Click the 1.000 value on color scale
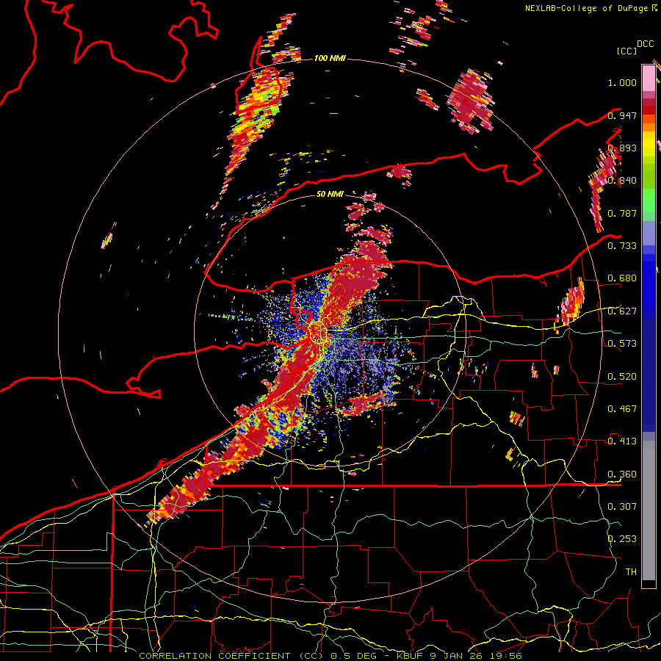Image resolution: width=661 pixels, height=661 pixels. pyautogui.click(x=622, y=82)
